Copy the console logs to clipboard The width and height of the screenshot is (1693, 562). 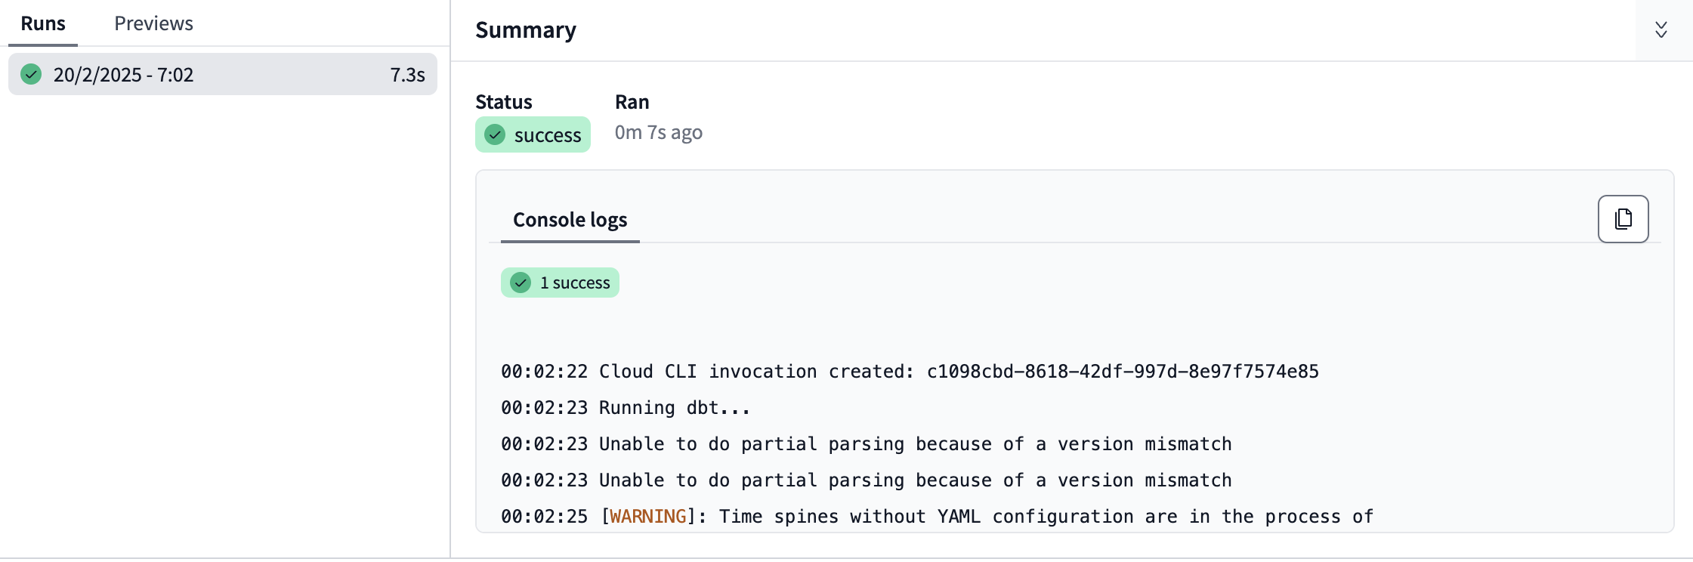coord(1623,219)
